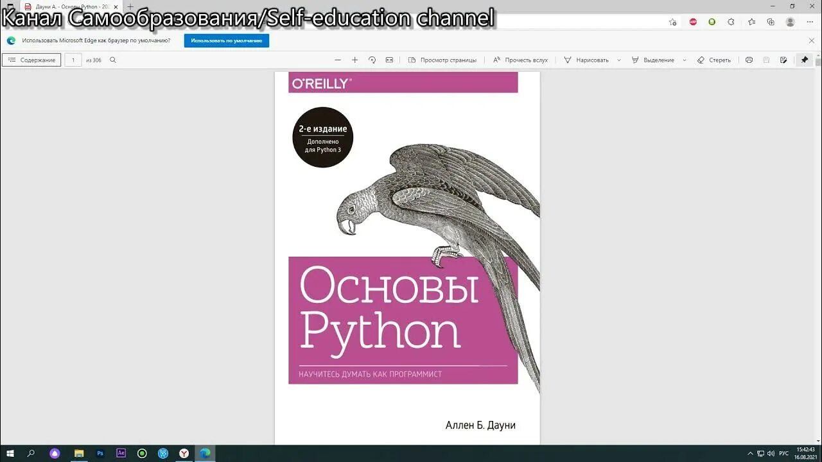The height and width of the screenshot is (462, 822).
Task: Open Edge settings and more menu
Action: (809, 22)
